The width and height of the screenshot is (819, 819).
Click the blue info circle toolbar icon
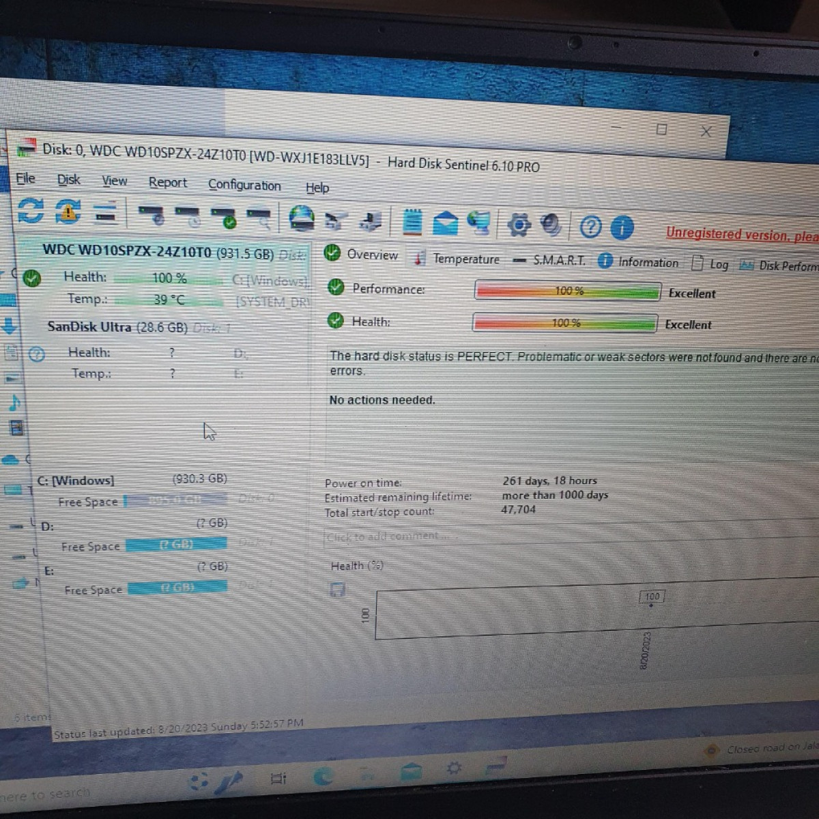(x=622, y=227)
